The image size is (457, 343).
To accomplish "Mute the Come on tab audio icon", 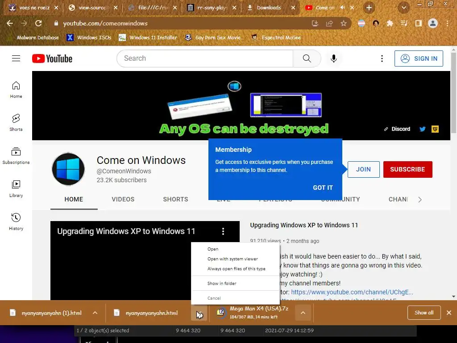I will 342,8.
